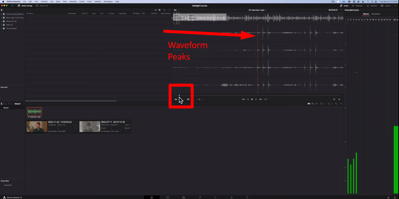Click the jog bar playhead handle
This screenshot has height=199, width=399.
(x=179, y=95)
